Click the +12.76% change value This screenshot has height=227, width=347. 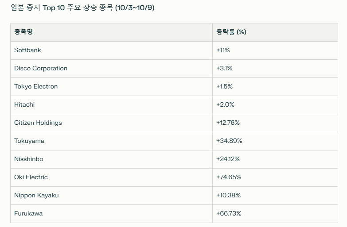[228, 123]
